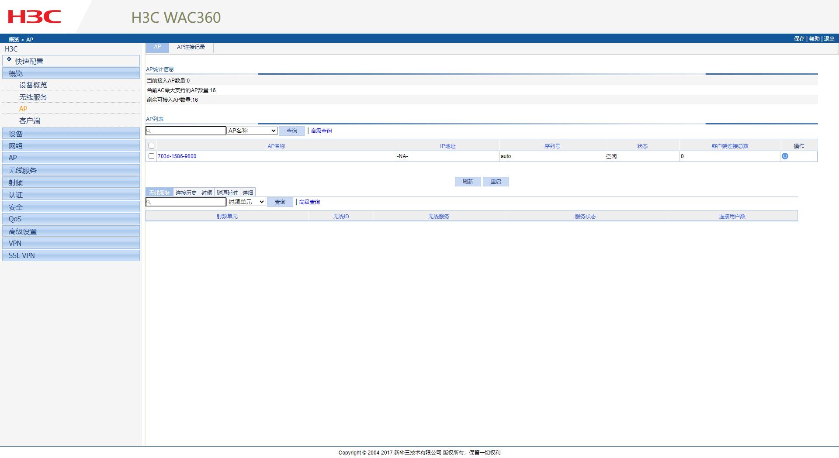Image resolution: width=839 pixels, height=458 pixels.
Task: Open the 详细 sub-tab
Action: click(x=248, y=193)
